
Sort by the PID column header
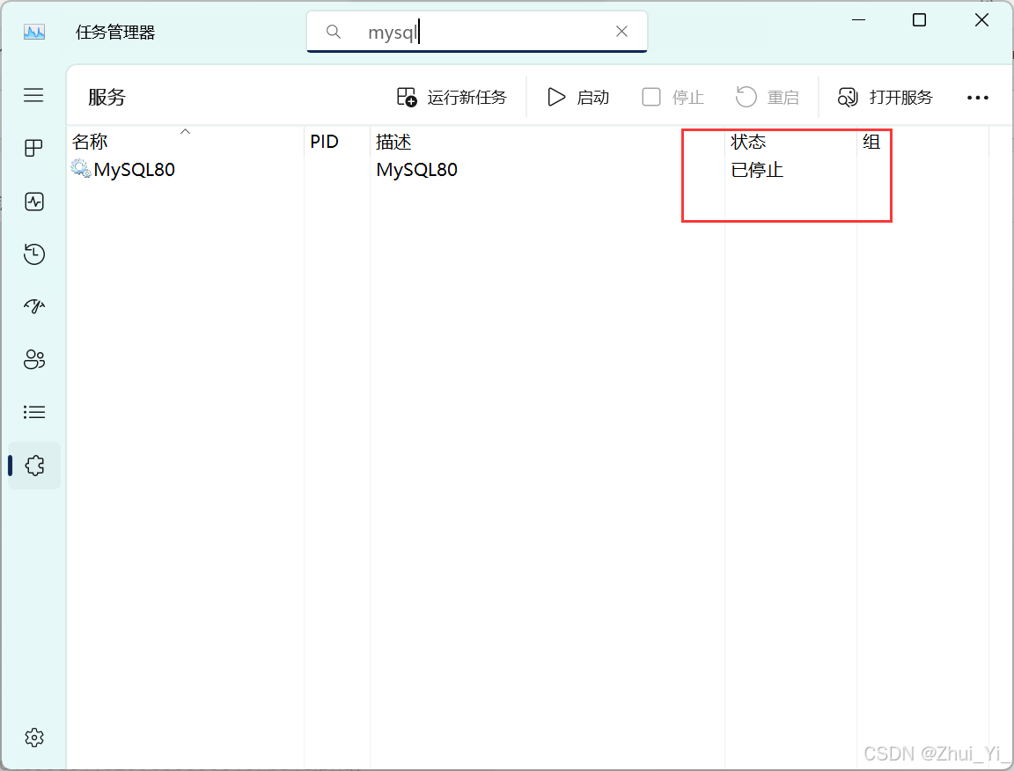point(337,141)
